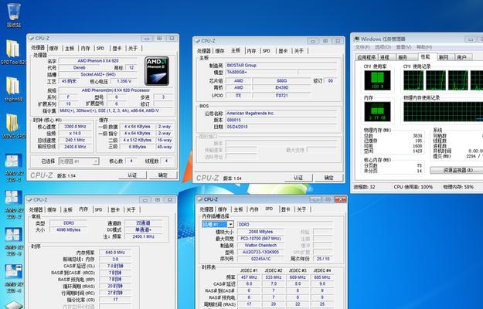The height and width of the screenshot is (309, 483).
Task: Open 处理器 #1 selection dropdown in CPU-Z
Action: (x=96, y=161)
